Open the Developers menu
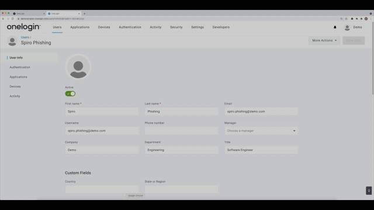The width and height of the screenshot is (374, 210). tap(221, 27)
